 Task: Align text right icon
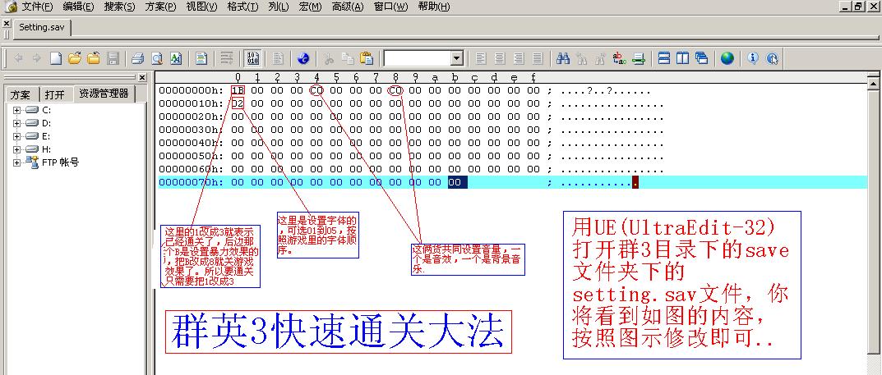click(x=519, y=58)
